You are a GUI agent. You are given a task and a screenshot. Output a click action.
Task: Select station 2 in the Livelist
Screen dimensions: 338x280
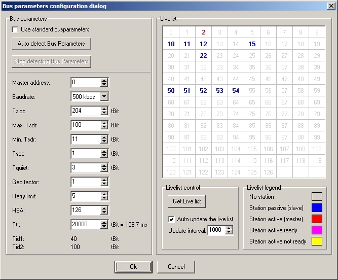pyautogui.click(x=203, y=32)
